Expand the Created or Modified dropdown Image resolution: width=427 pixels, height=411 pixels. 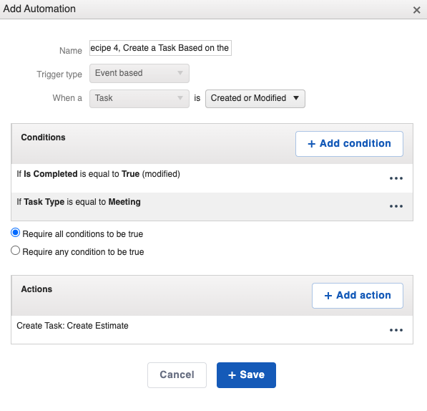[255, 98]
